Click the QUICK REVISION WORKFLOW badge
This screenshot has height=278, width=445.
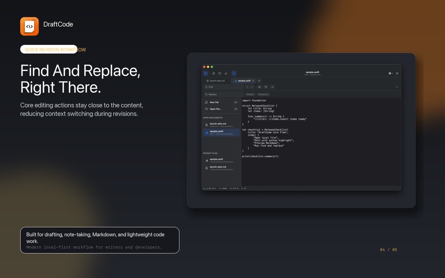pyautogui.click(x=53, y=49)
